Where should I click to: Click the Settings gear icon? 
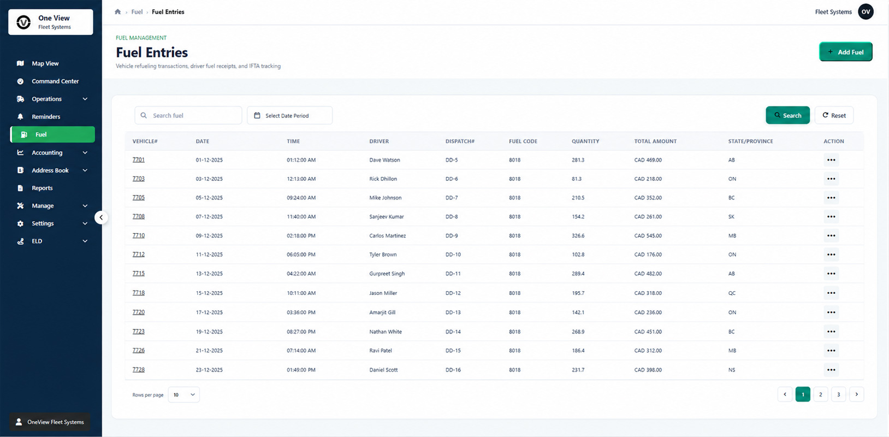point(20,223)
